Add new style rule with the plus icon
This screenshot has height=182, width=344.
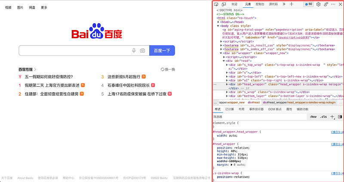(332, 117)
